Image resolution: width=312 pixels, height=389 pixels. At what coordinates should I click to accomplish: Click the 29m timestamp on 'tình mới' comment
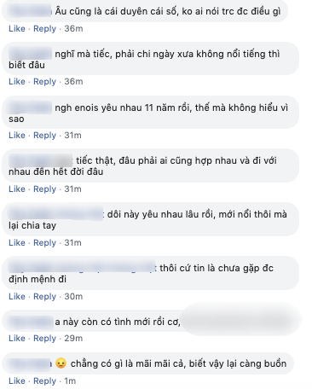click(x=73, y=339)
